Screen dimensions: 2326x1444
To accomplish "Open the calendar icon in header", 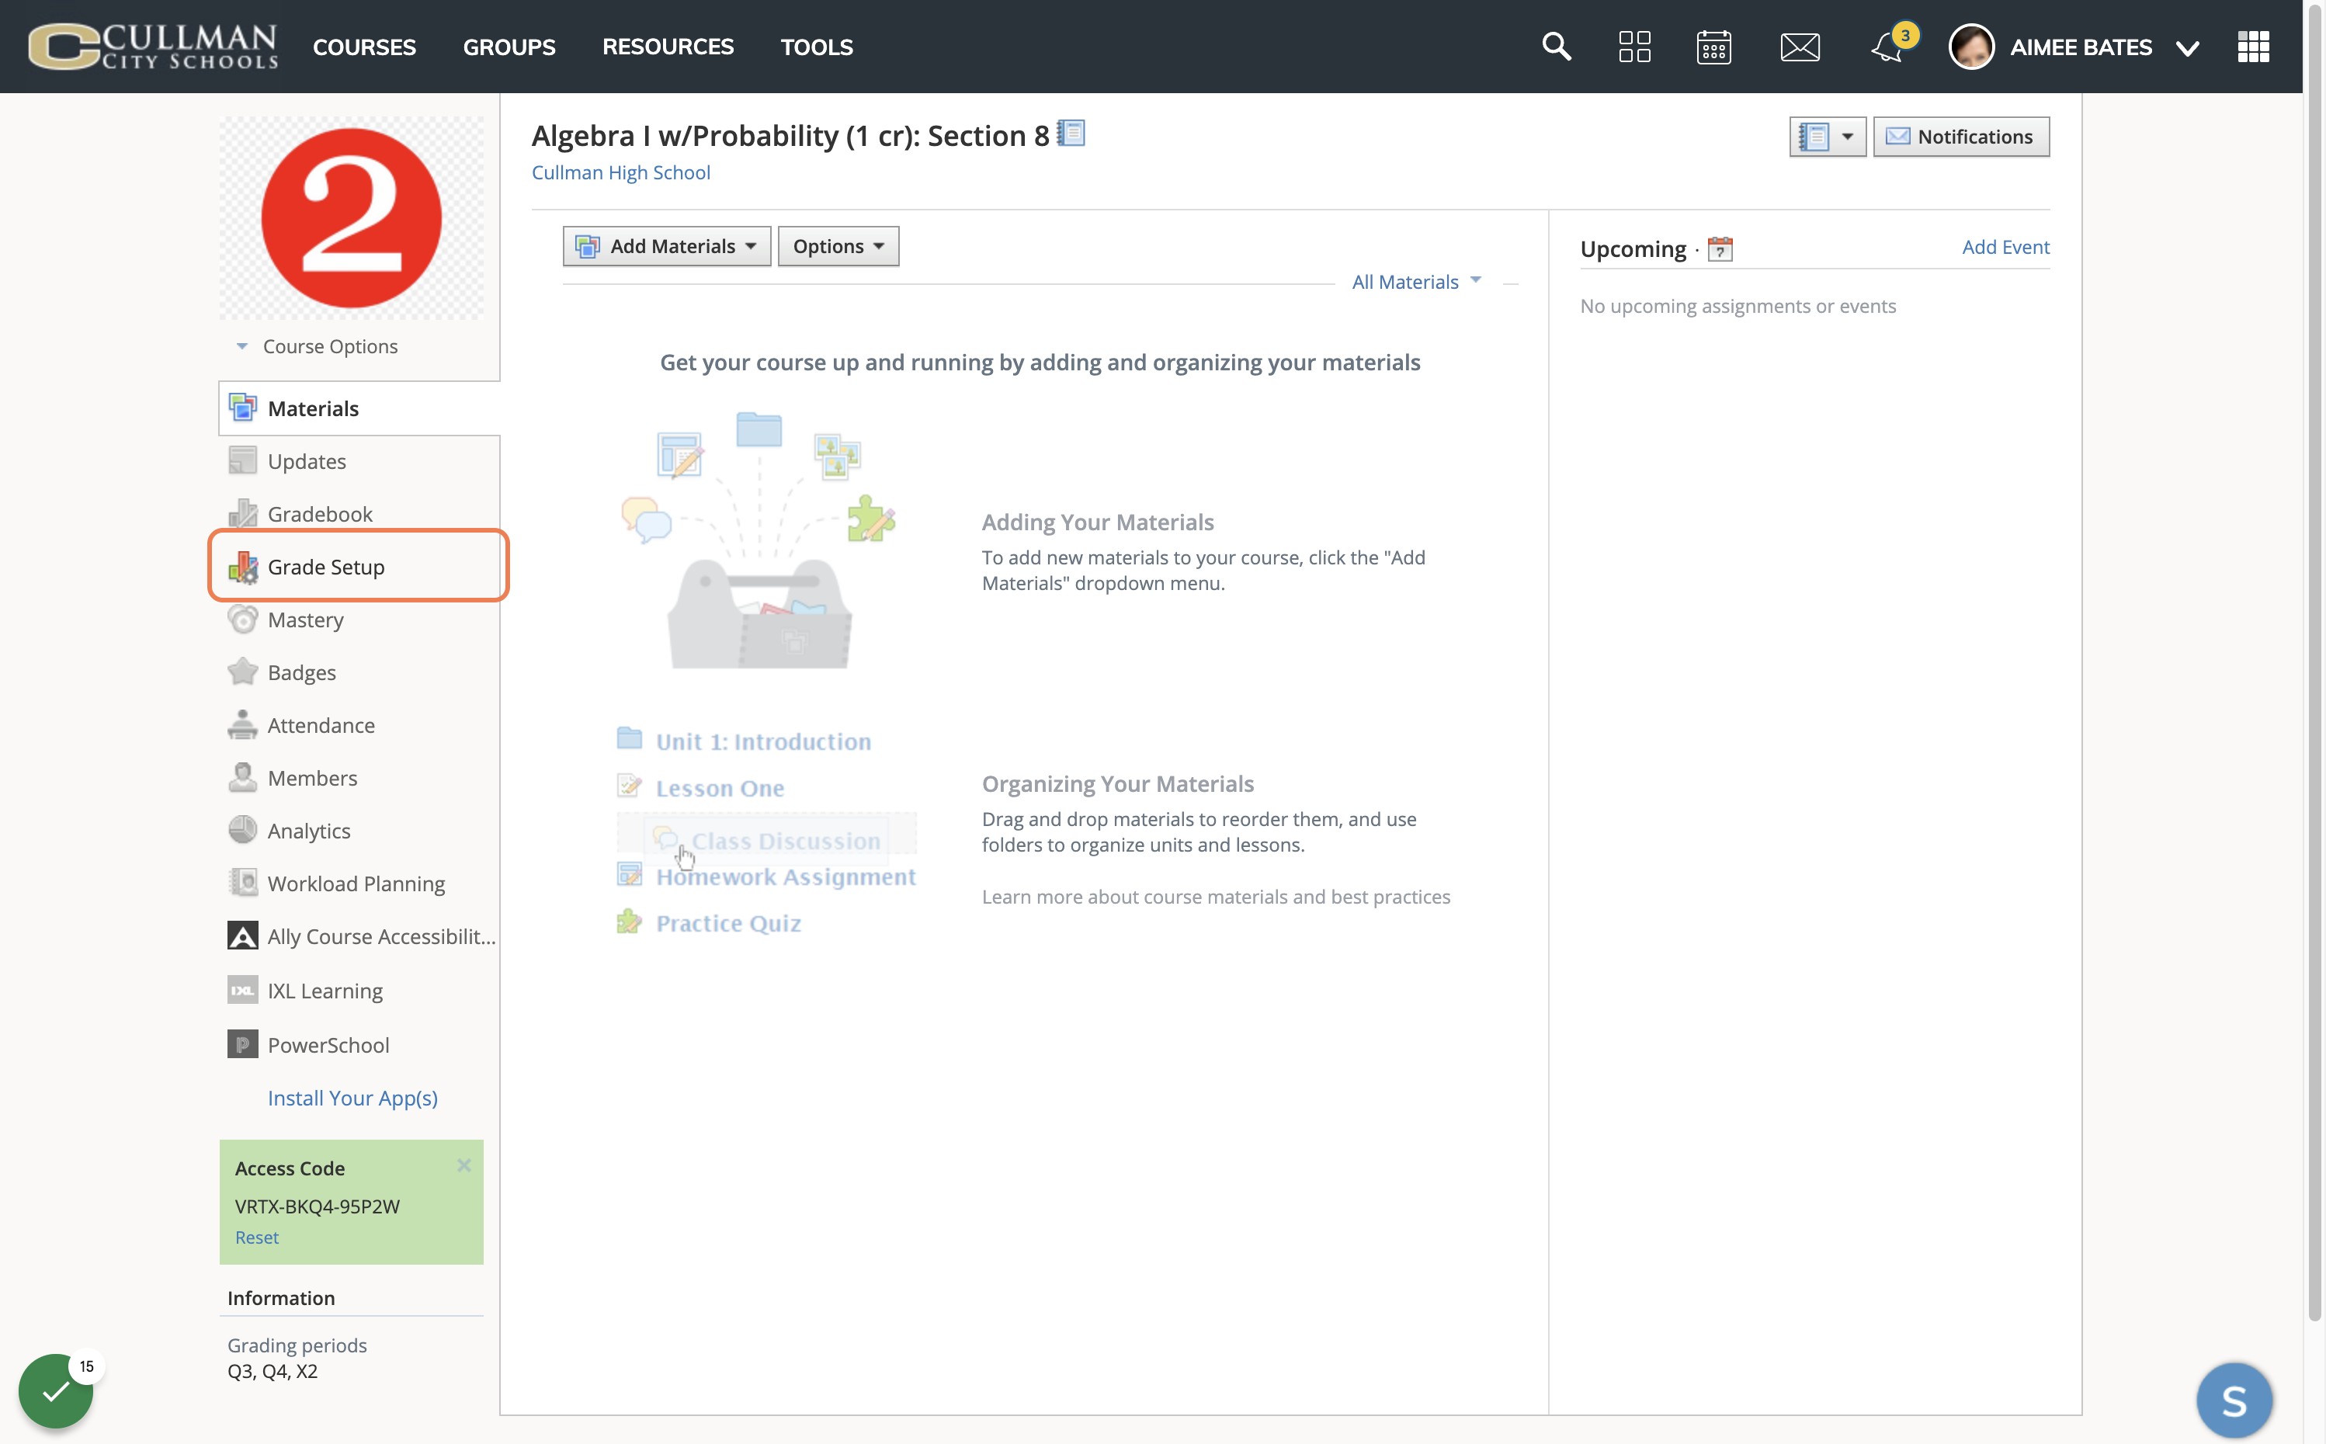I will click(1714, 47).
